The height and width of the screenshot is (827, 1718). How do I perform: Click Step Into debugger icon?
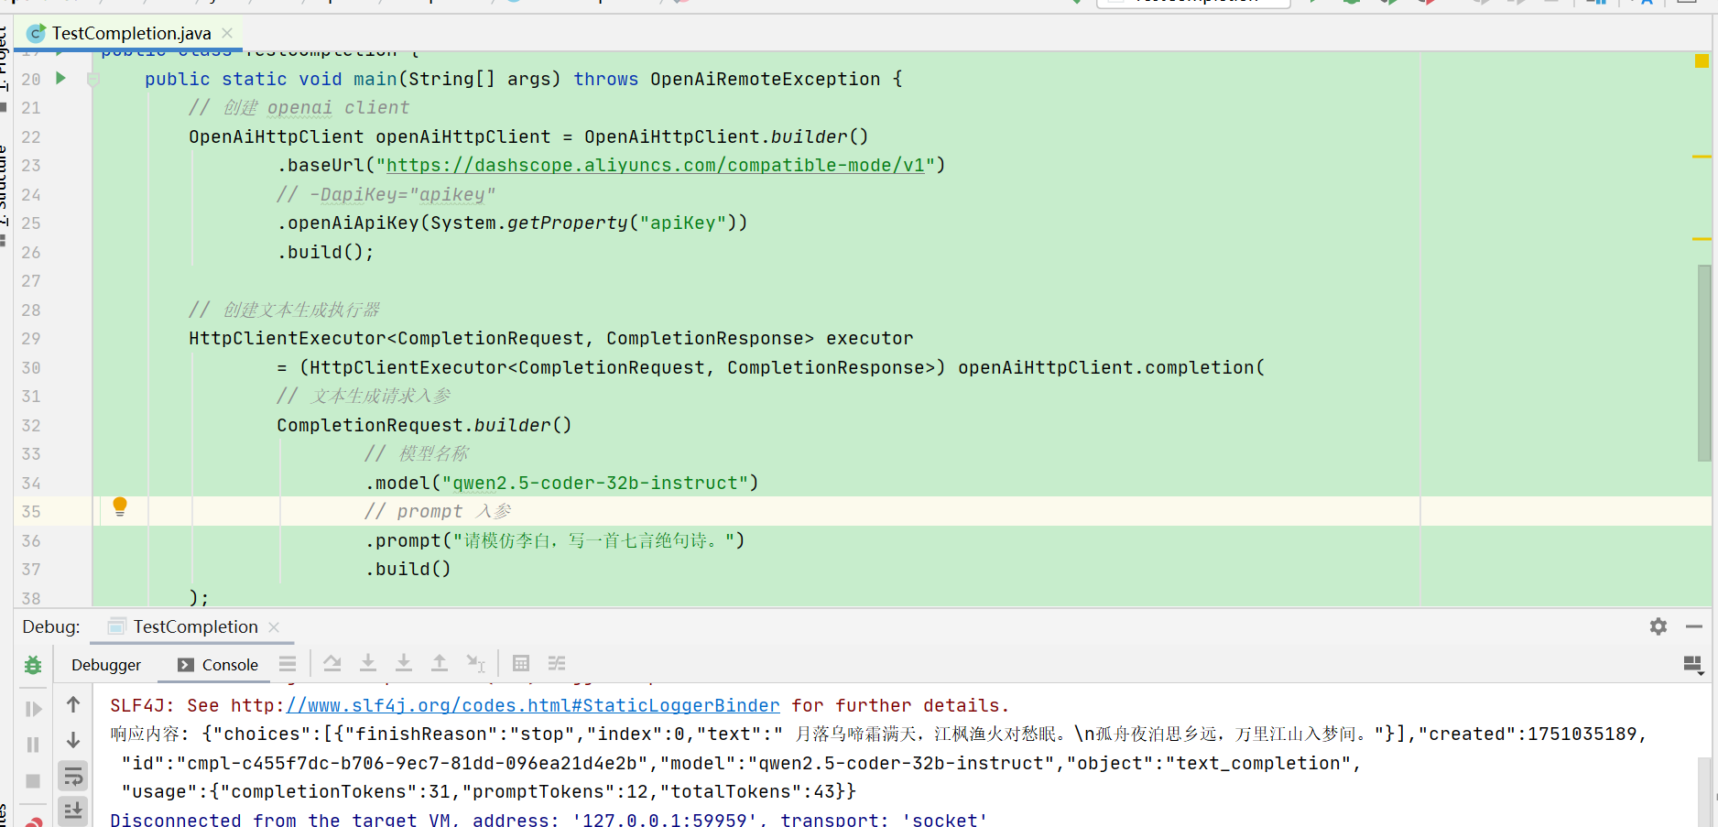pos(368,663)
